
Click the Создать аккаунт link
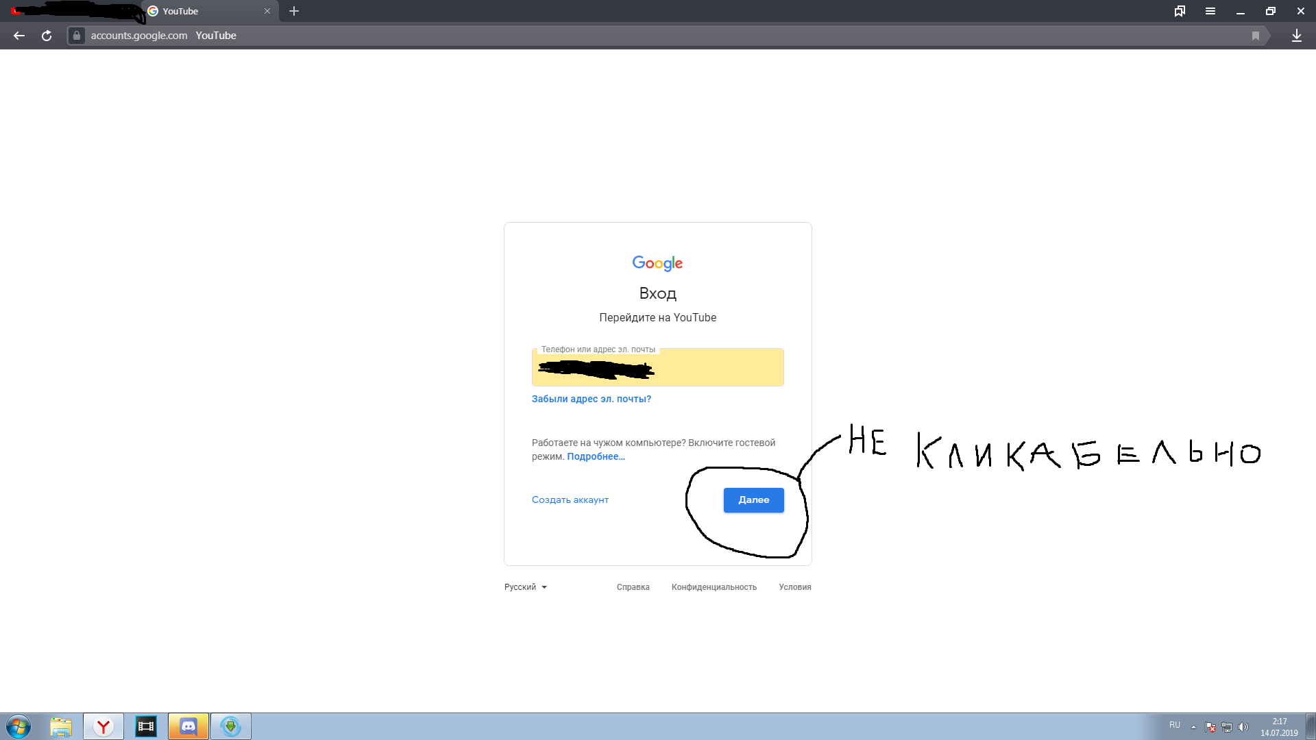[x=570, y=500]
